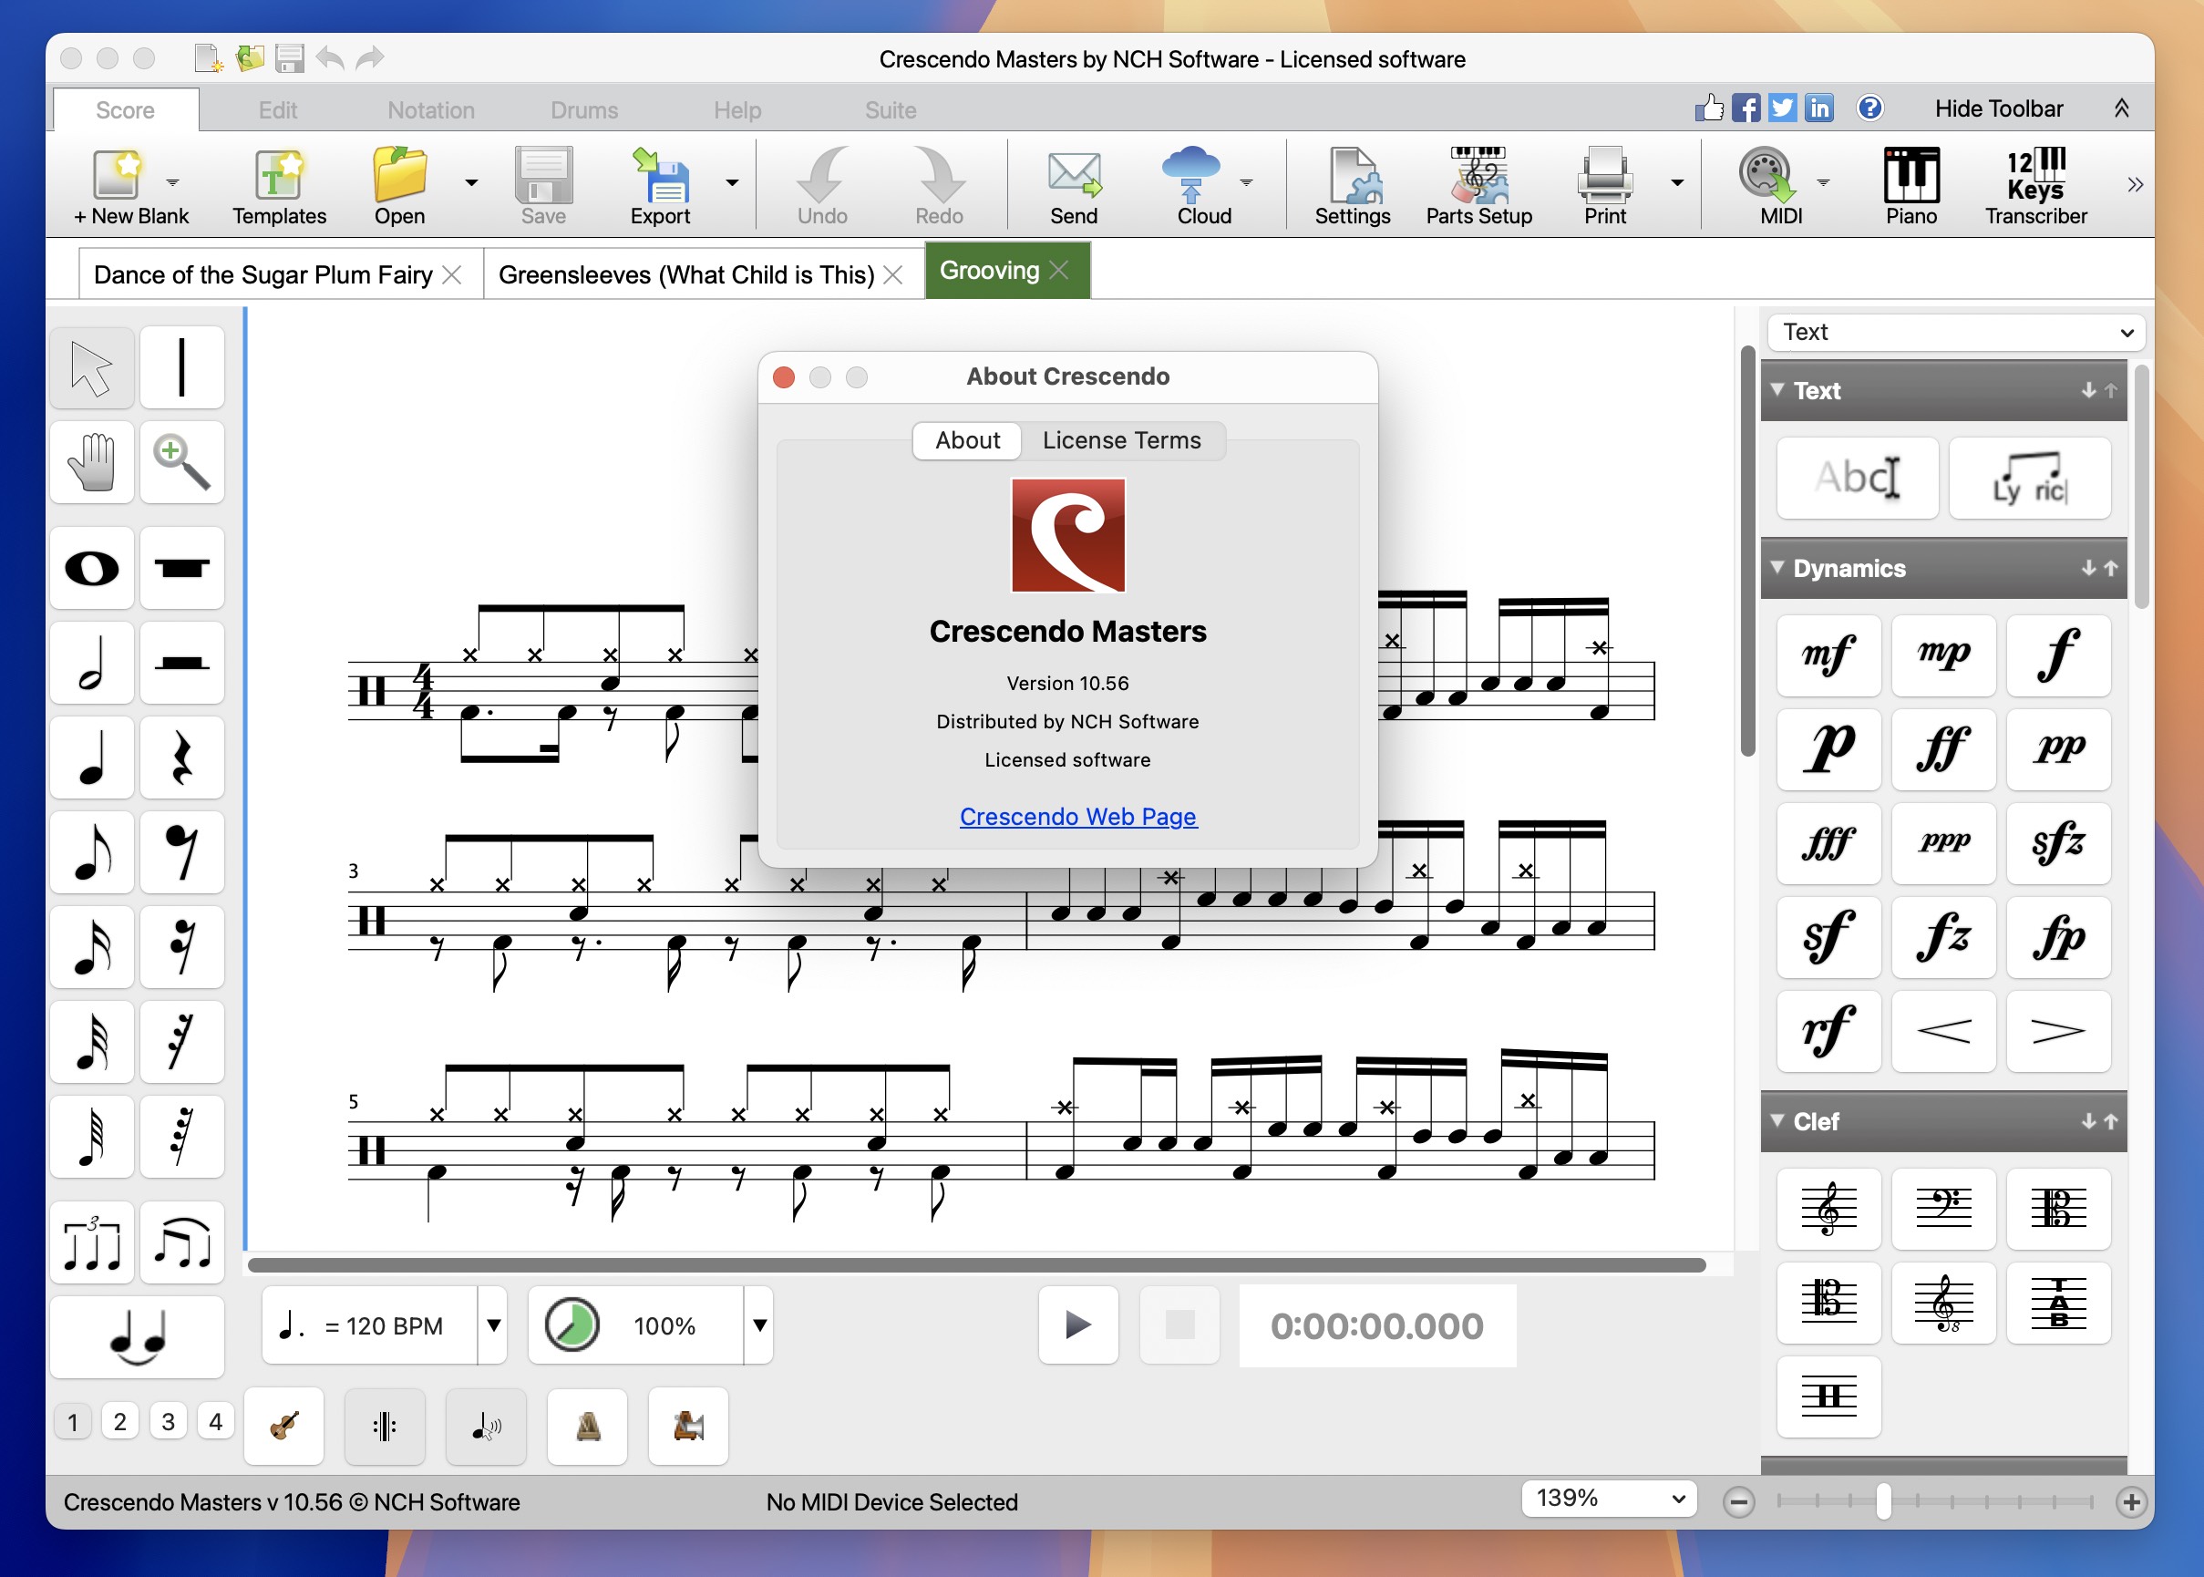Open the Text panel selector dropdown

tap(1955, 332)
